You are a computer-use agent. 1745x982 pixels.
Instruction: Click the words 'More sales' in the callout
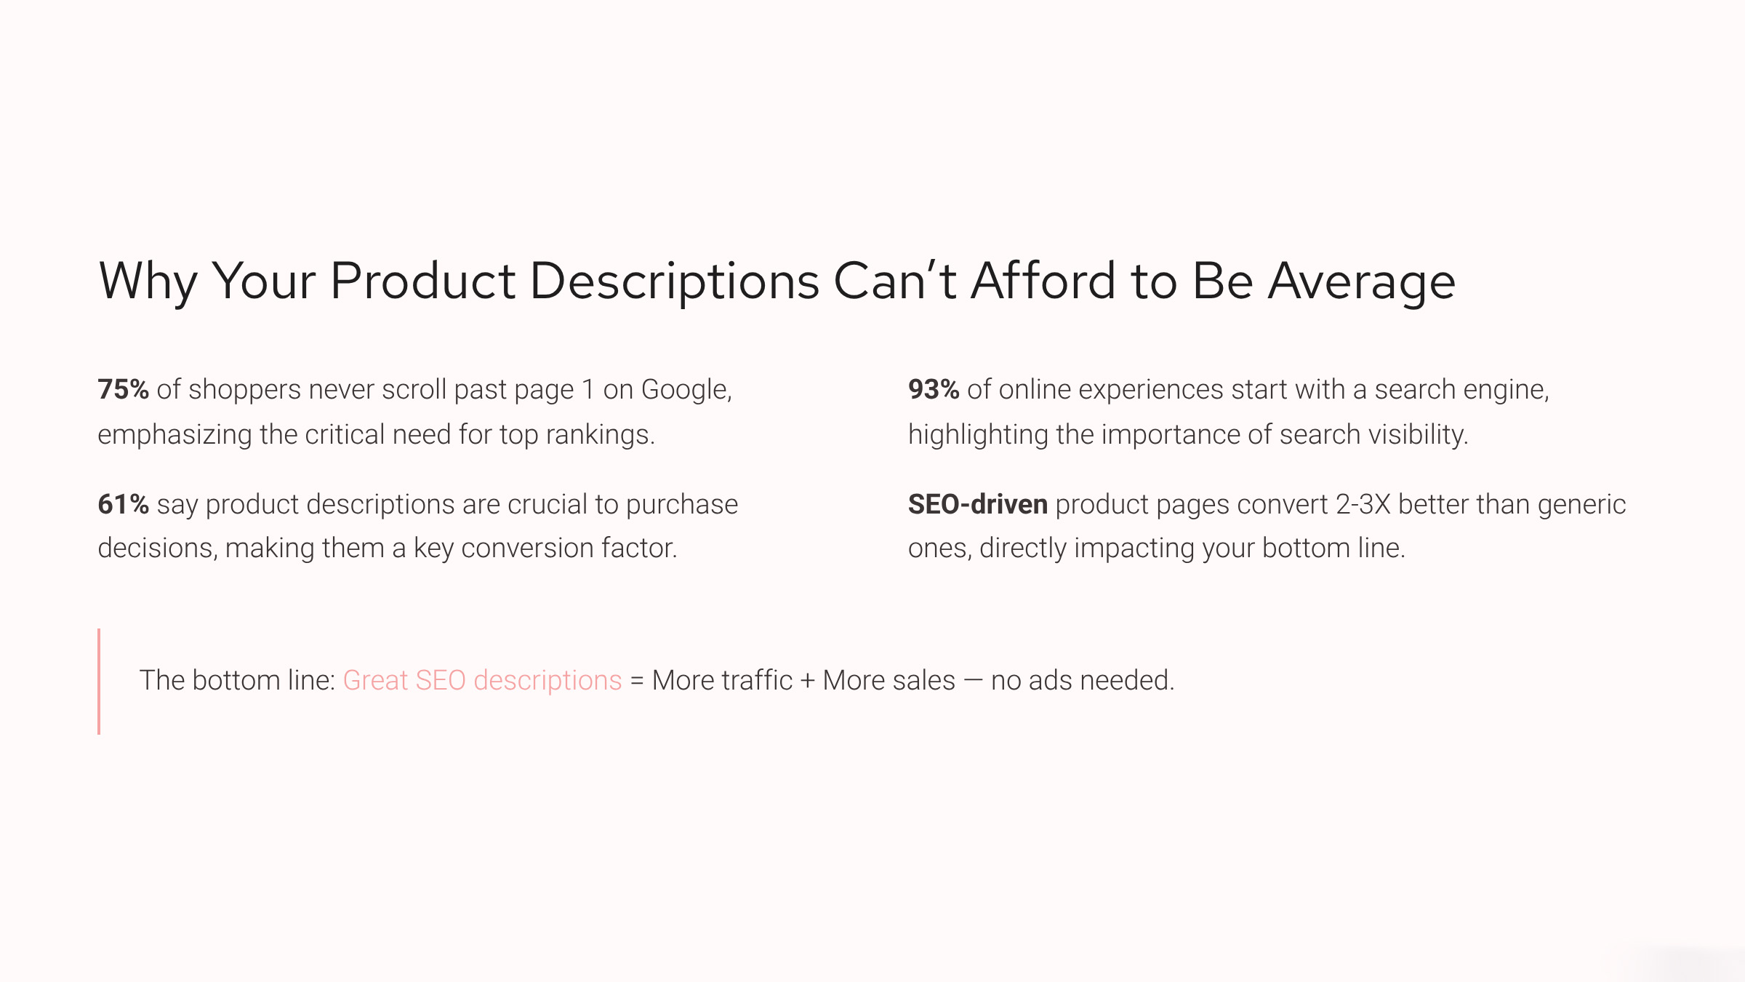pyautogui.click(x=888, y=680)
